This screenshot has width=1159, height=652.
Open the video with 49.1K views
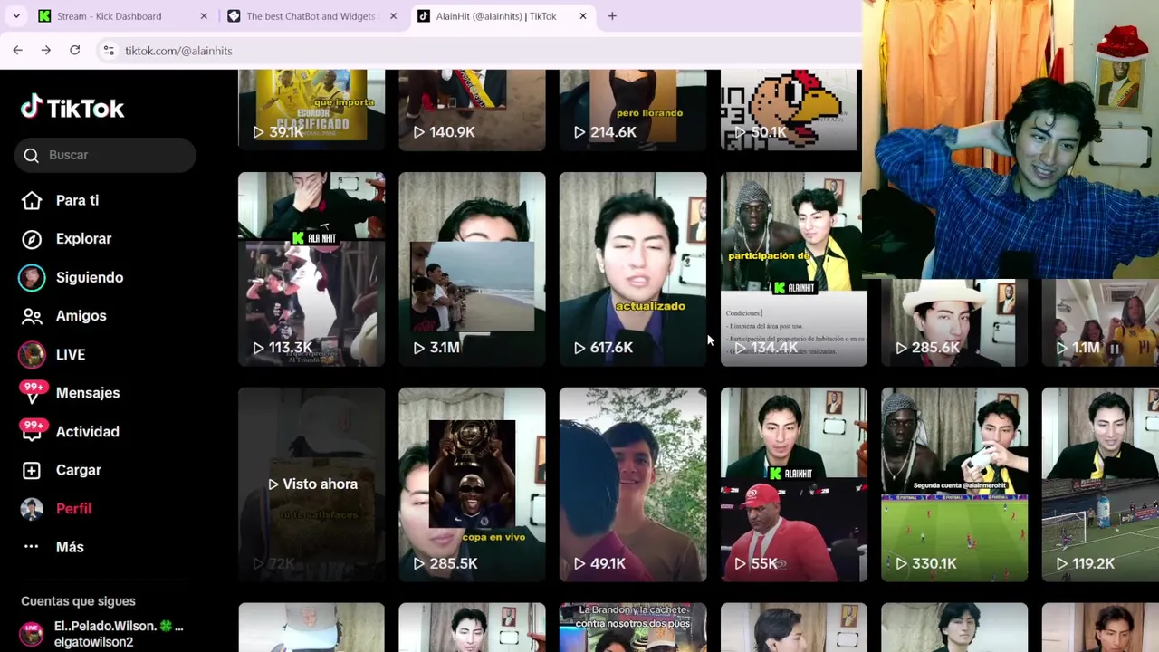click(633, 484)
